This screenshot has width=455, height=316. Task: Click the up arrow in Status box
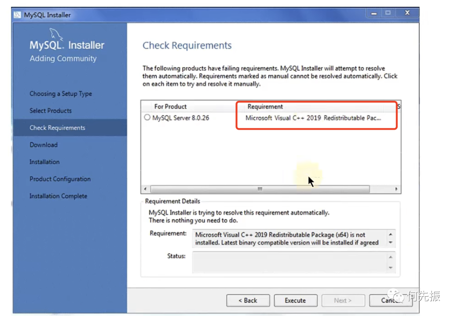coord(391,257)
